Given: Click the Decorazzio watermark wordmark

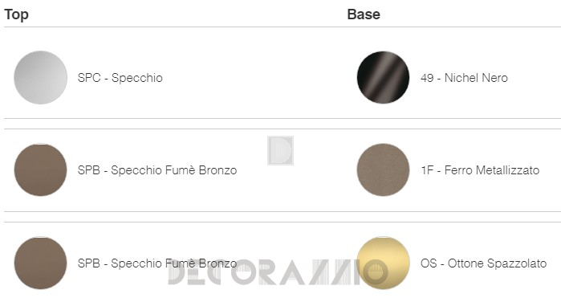Looking at the screenshot, I should [278, 272].
